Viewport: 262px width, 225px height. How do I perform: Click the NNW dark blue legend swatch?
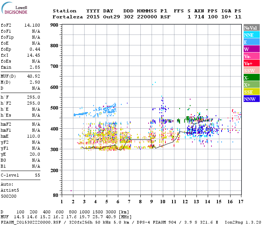click(252, 99)
